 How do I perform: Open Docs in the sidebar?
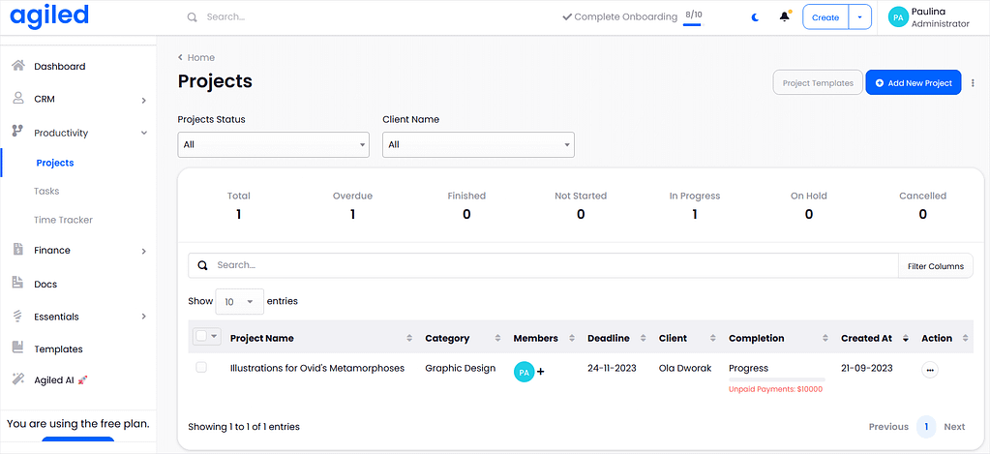[45, 285]
